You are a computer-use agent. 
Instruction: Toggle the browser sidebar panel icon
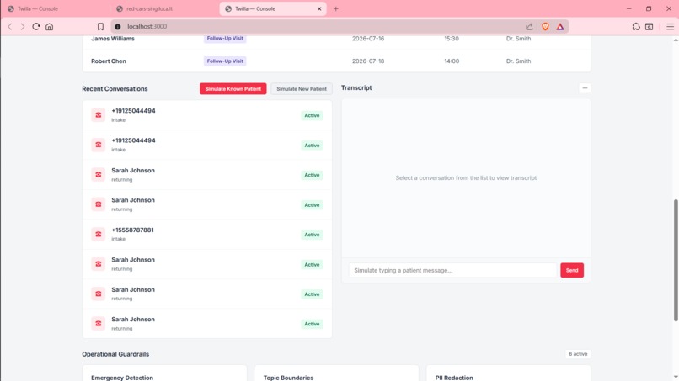click(x=650, y=27)
